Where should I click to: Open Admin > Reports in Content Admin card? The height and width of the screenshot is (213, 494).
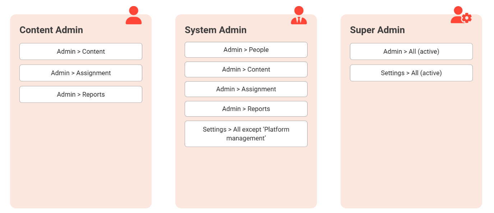pos(81,95)
